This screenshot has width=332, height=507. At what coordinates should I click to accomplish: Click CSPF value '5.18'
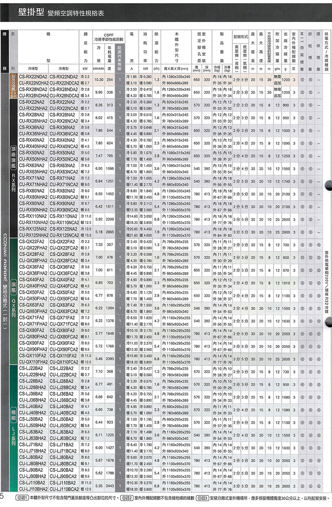(99, 232)
